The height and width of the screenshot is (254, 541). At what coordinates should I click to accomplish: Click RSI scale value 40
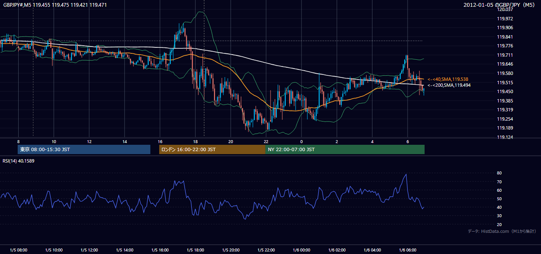[x=499, y=207]
